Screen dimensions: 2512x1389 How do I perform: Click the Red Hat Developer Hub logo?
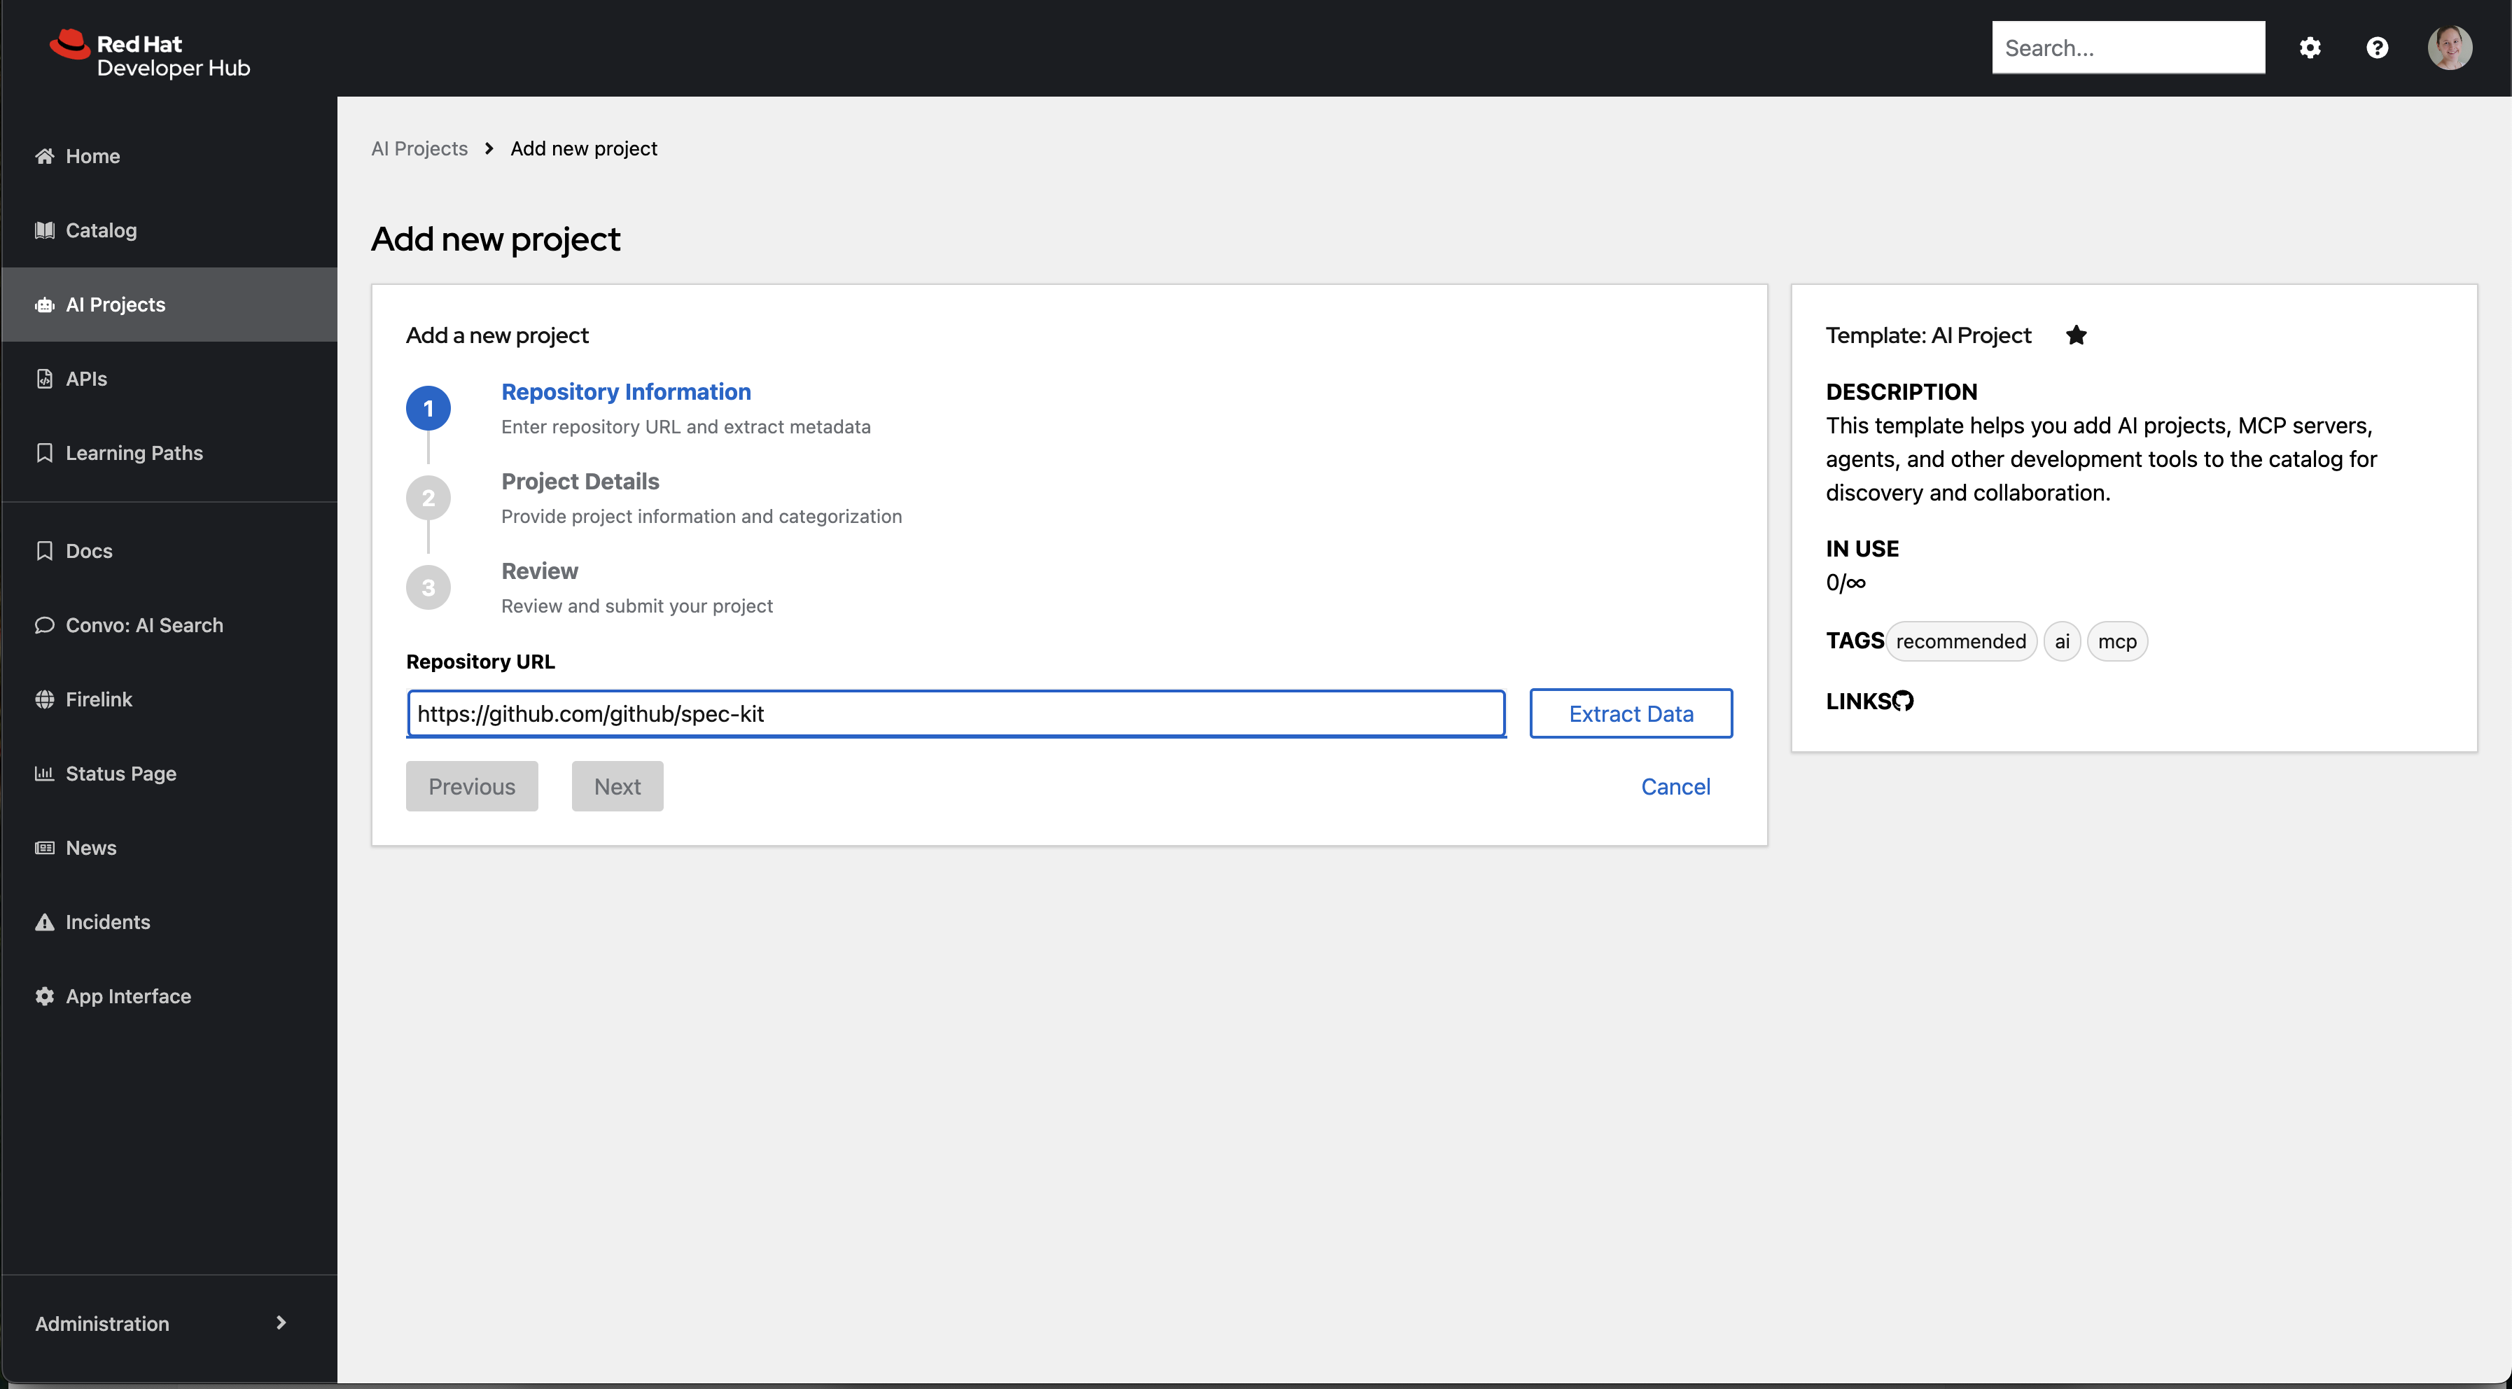(x=150, y=55)
